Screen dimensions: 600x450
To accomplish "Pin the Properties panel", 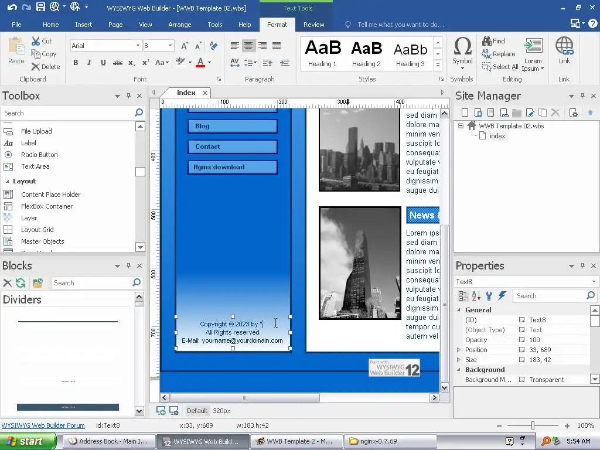I will [582, 265].
